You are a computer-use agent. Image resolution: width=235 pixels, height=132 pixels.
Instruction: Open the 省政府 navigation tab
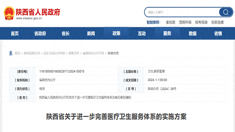point(40,33)
